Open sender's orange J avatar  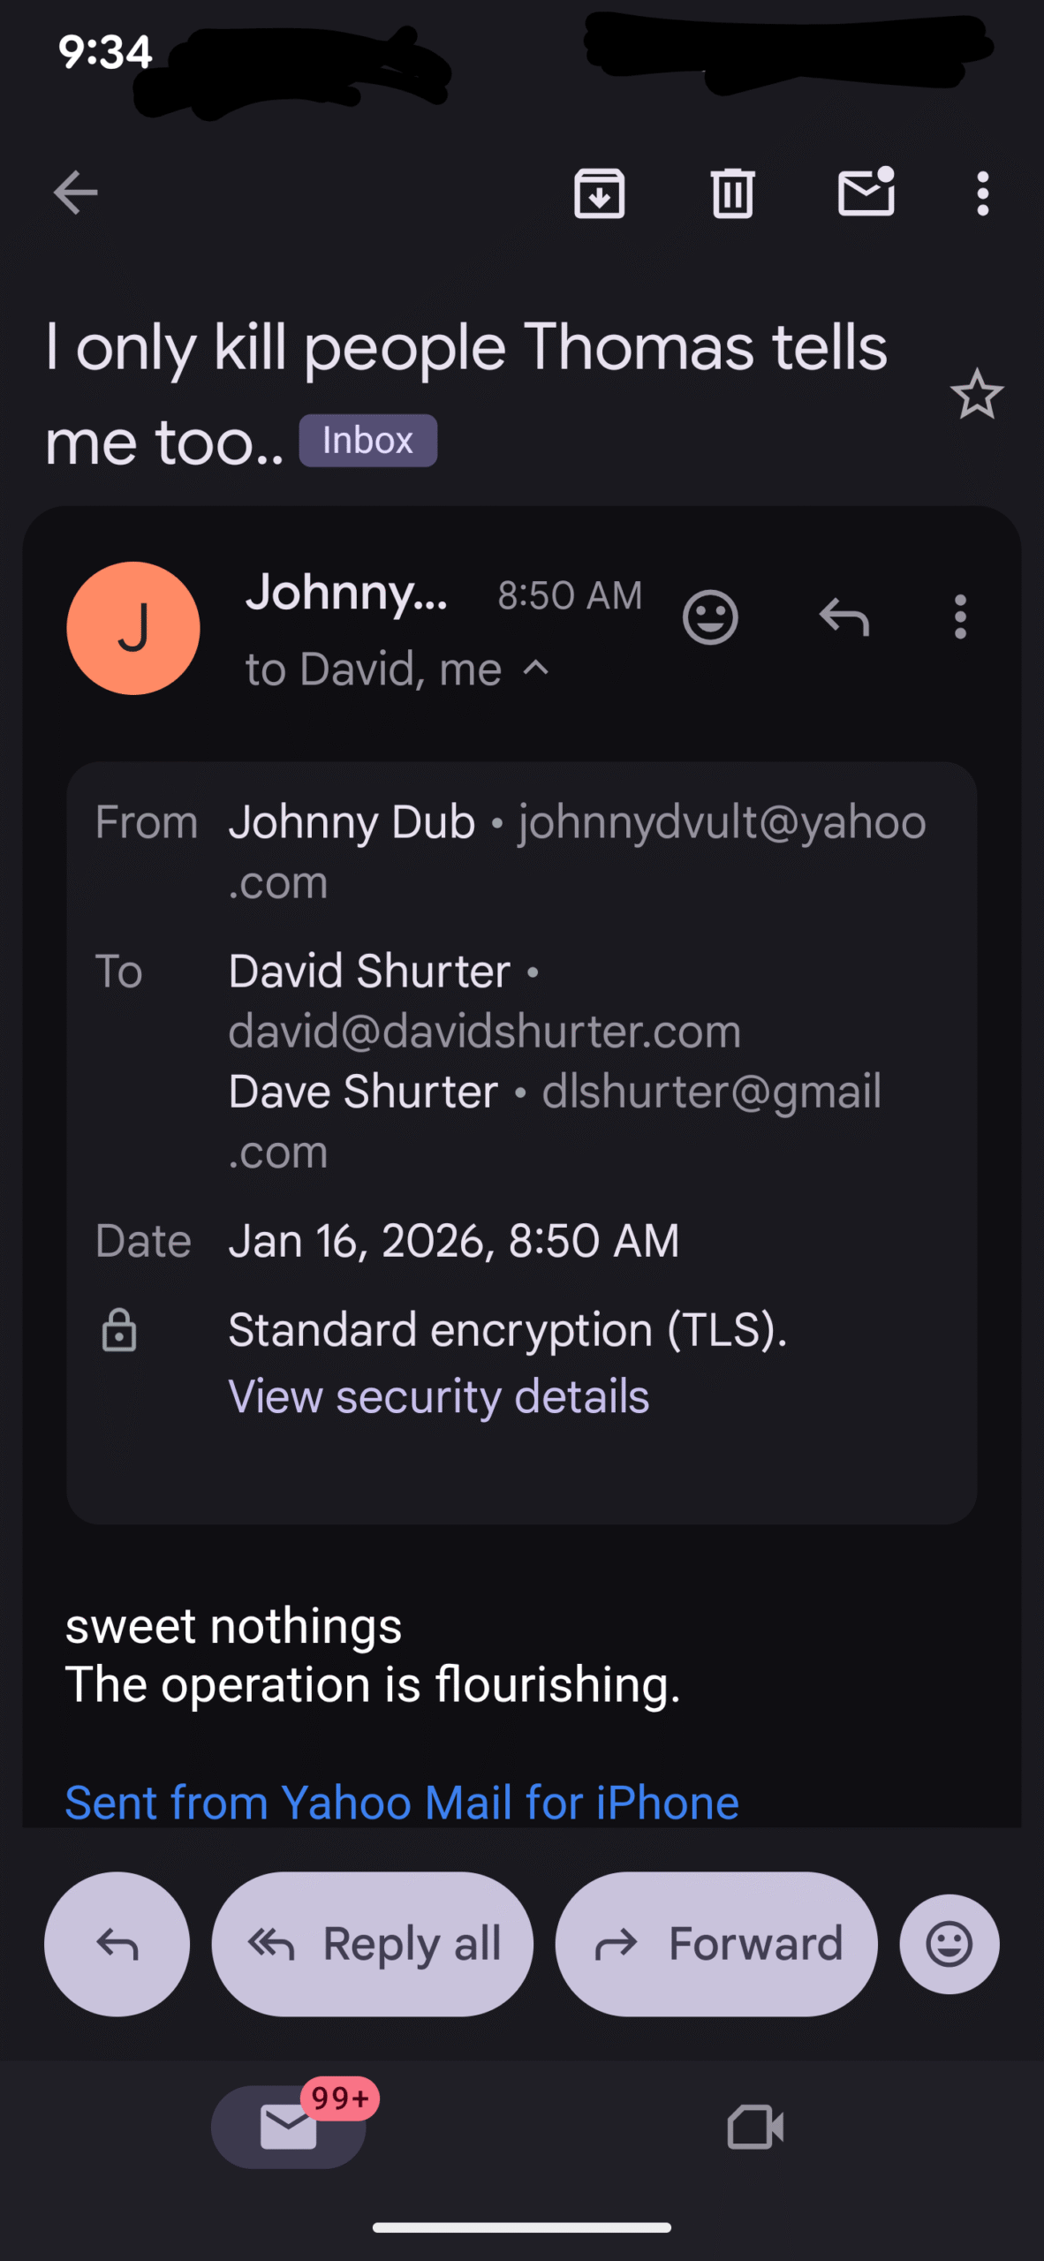tap(133, 628)
